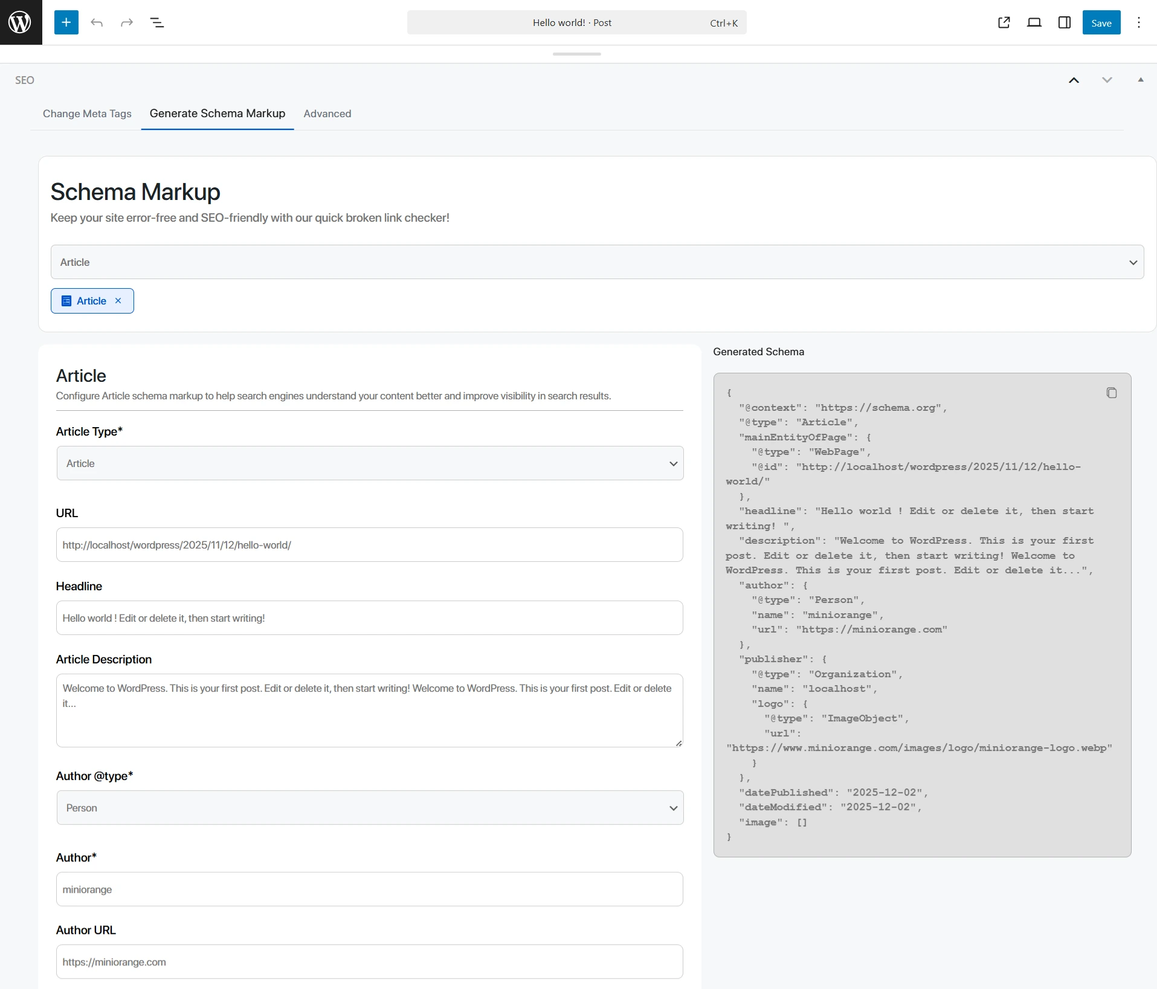Remove the Article chip via its X
This screenshot has width=1157, height=989.
pyautogui.click(x=117, y=300)
